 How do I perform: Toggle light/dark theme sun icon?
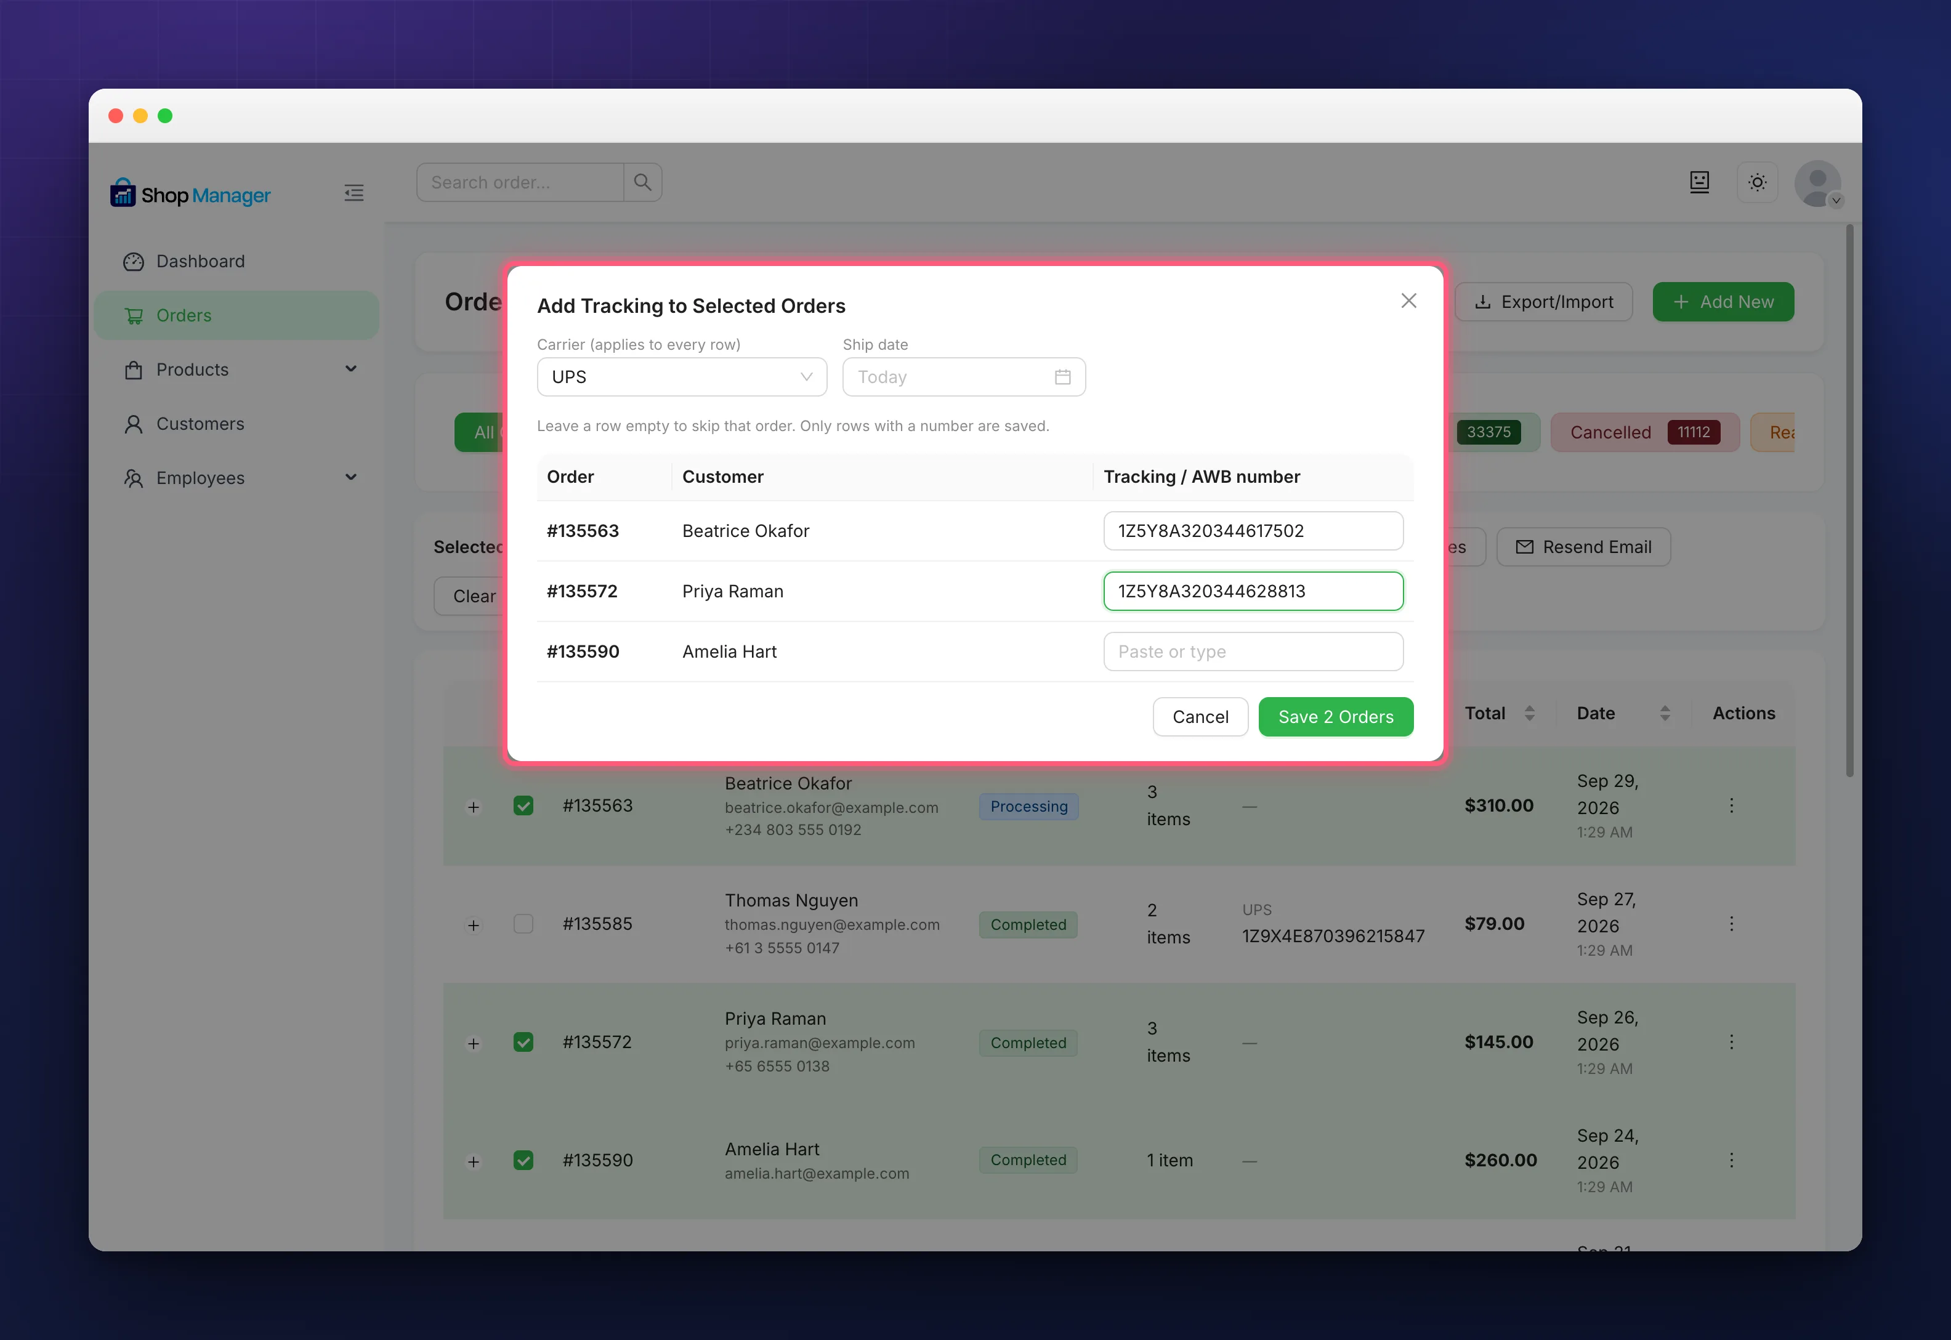click(1757, 182)
